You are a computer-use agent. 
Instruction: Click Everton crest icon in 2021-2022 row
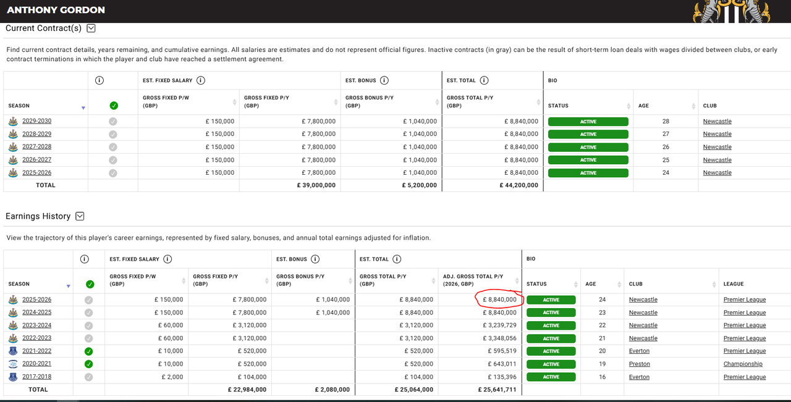tap(13, 351)
